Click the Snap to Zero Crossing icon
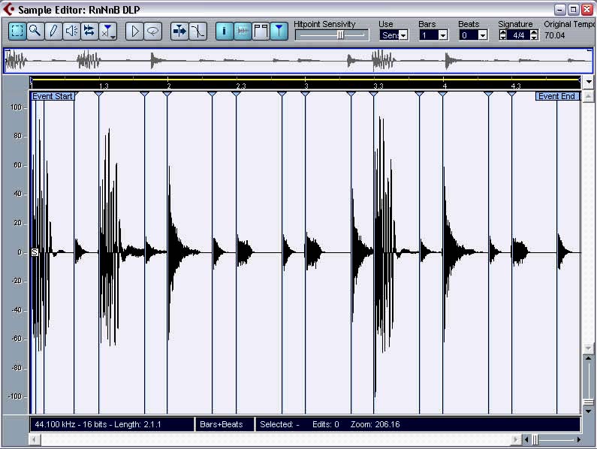This screenshot has width=597, height=449. pyautogui.click(x=198, y=31)
